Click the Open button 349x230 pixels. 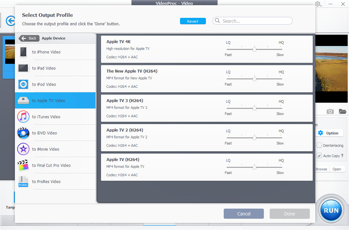click(x=337, y=169)
